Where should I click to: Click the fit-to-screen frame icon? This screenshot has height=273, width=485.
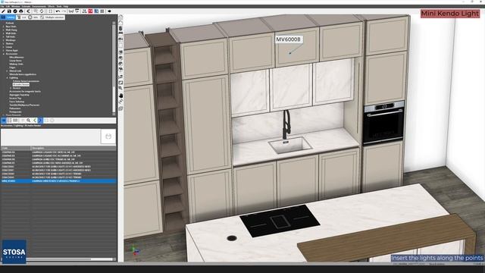click(x=51, y=11)
